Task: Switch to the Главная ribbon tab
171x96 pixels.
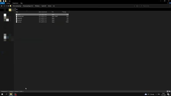Action: 8,3
